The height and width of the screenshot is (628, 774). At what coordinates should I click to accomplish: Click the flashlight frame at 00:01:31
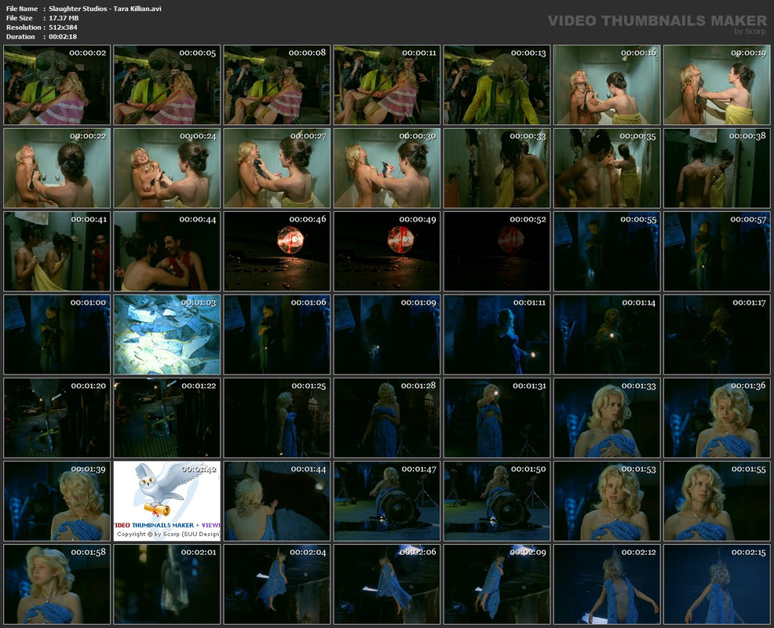point(497,418)
